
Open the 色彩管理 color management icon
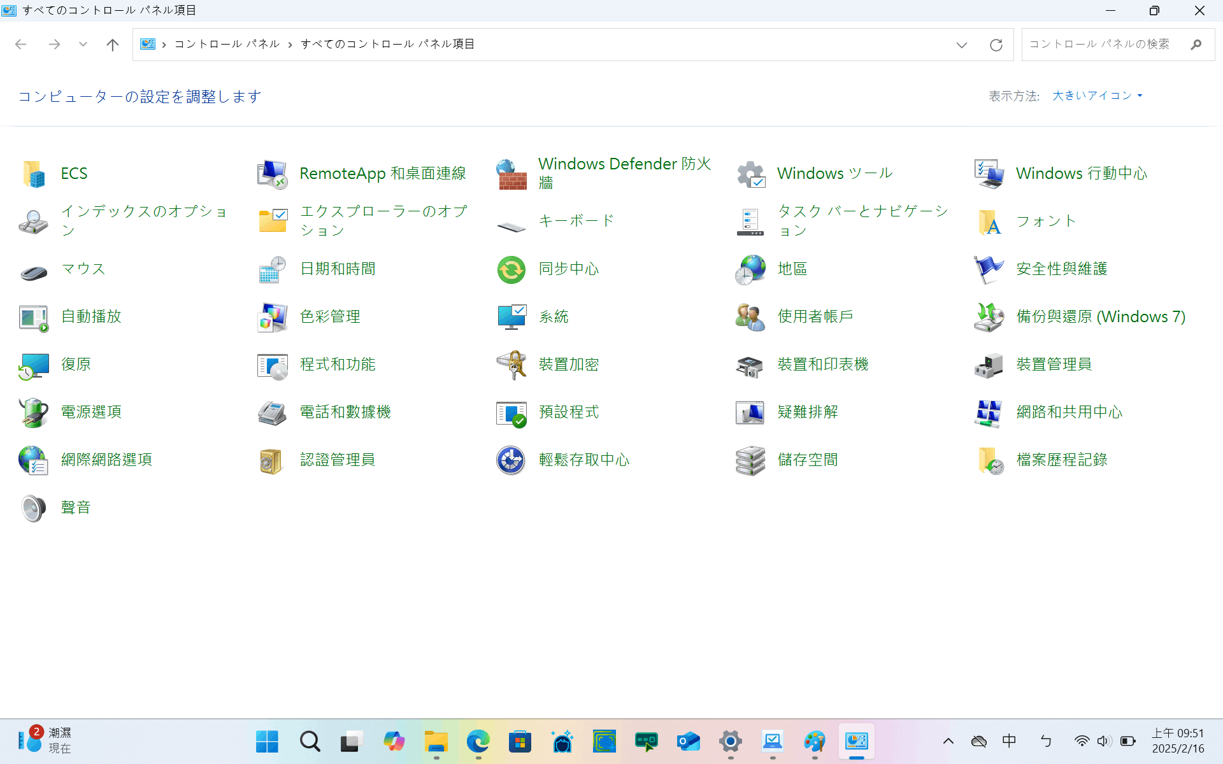pyautogui.click(x=273, y=317)
